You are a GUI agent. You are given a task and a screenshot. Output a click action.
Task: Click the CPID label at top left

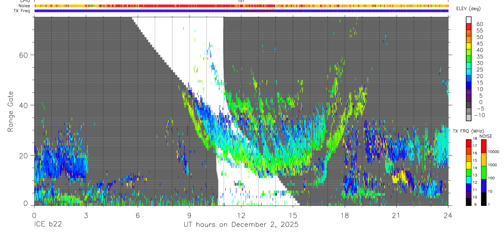25,1
